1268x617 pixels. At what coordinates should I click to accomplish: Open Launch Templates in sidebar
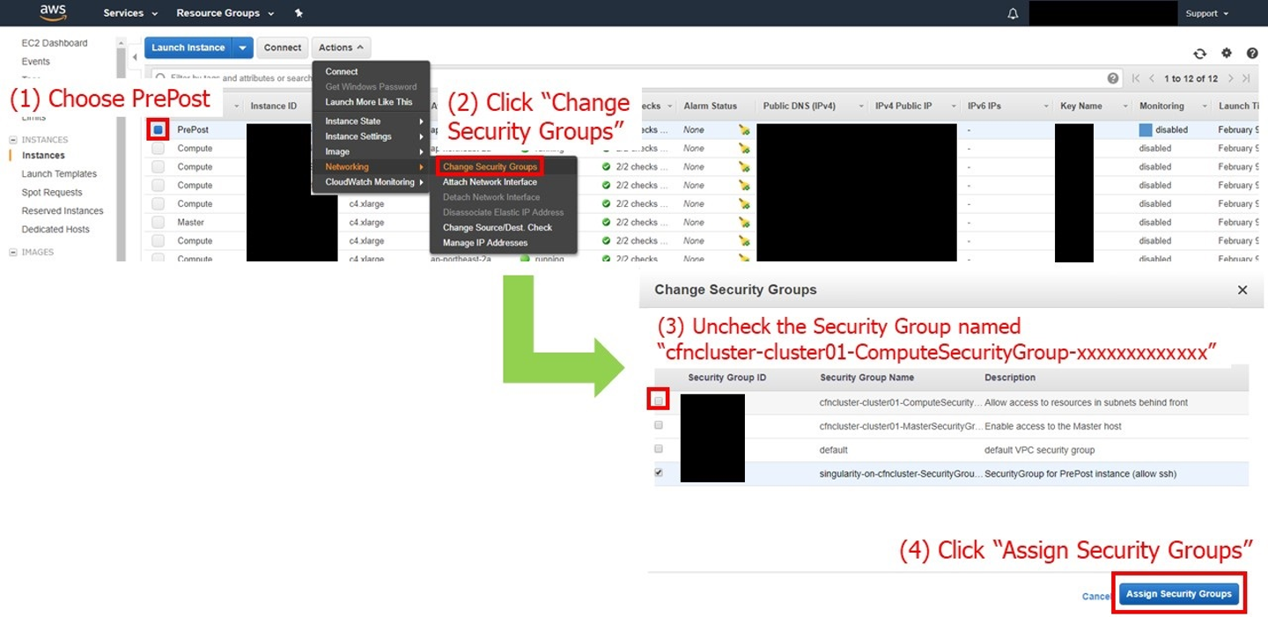coord(59,173)
